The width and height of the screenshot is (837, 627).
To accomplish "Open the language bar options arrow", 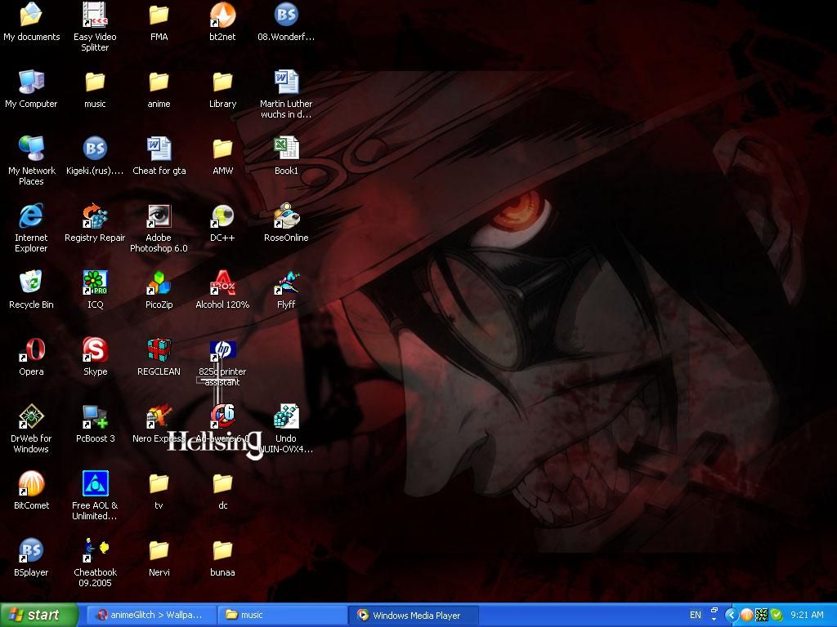I will (714, 620).
